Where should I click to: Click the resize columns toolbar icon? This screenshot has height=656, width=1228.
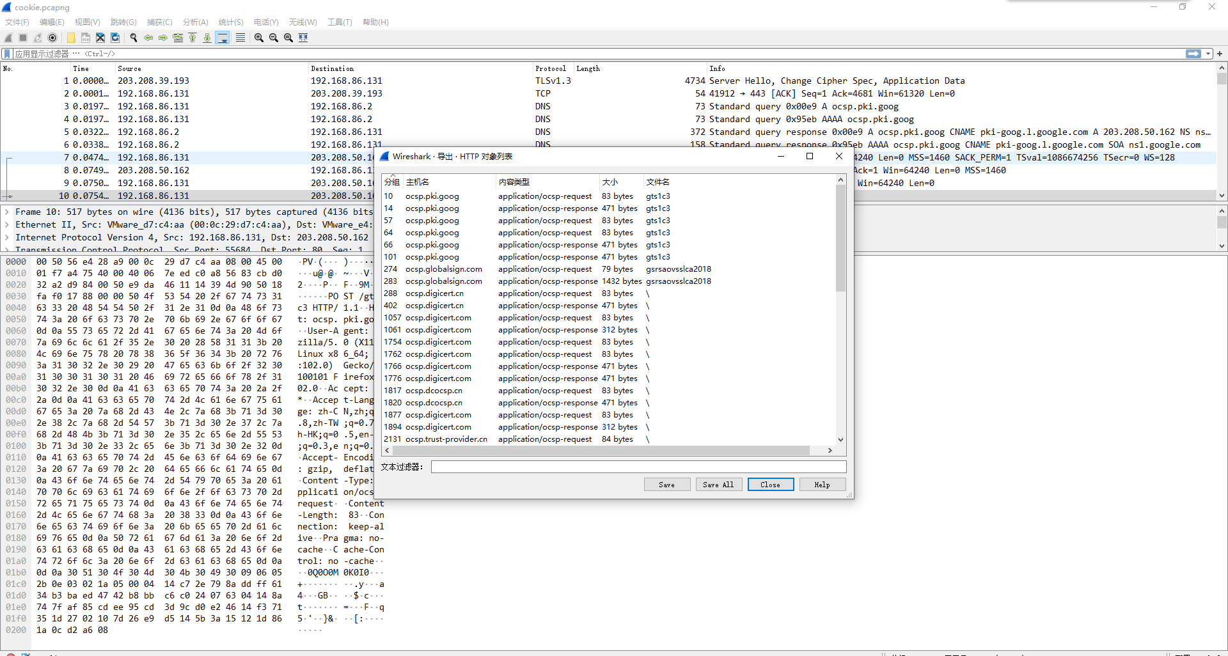click(x=303, y=38)
